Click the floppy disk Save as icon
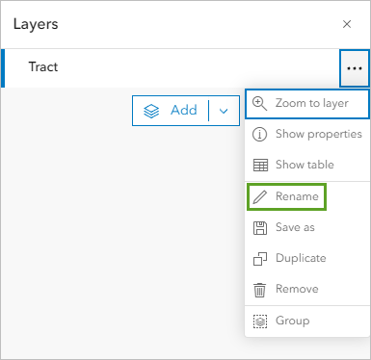 point(260,228)
